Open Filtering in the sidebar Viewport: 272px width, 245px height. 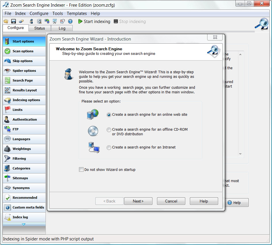24,159
